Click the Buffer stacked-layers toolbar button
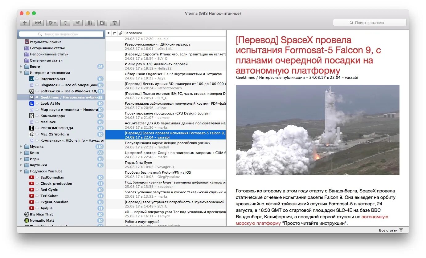Image resolution: width=426 pixels, height=258 pixels. (x=115, y=23)
